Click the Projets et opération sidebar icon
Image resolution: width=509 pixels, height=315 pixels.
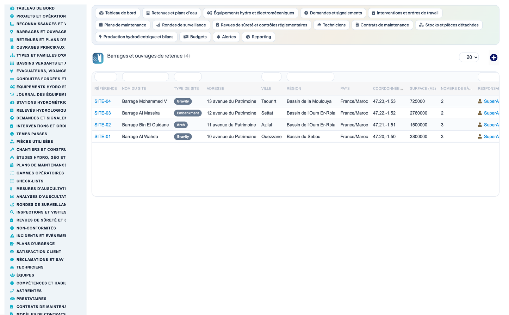pyautogui.click(x=12, y=16)
